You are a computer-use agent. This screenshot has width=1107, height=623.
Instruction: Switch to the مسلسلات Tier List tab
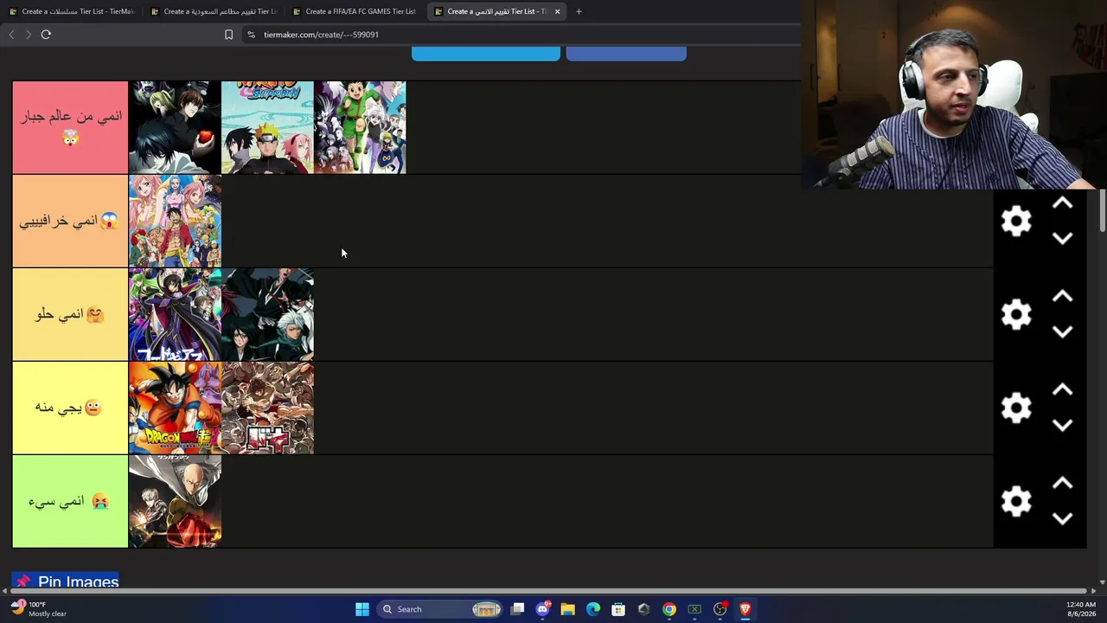point(71,11)
